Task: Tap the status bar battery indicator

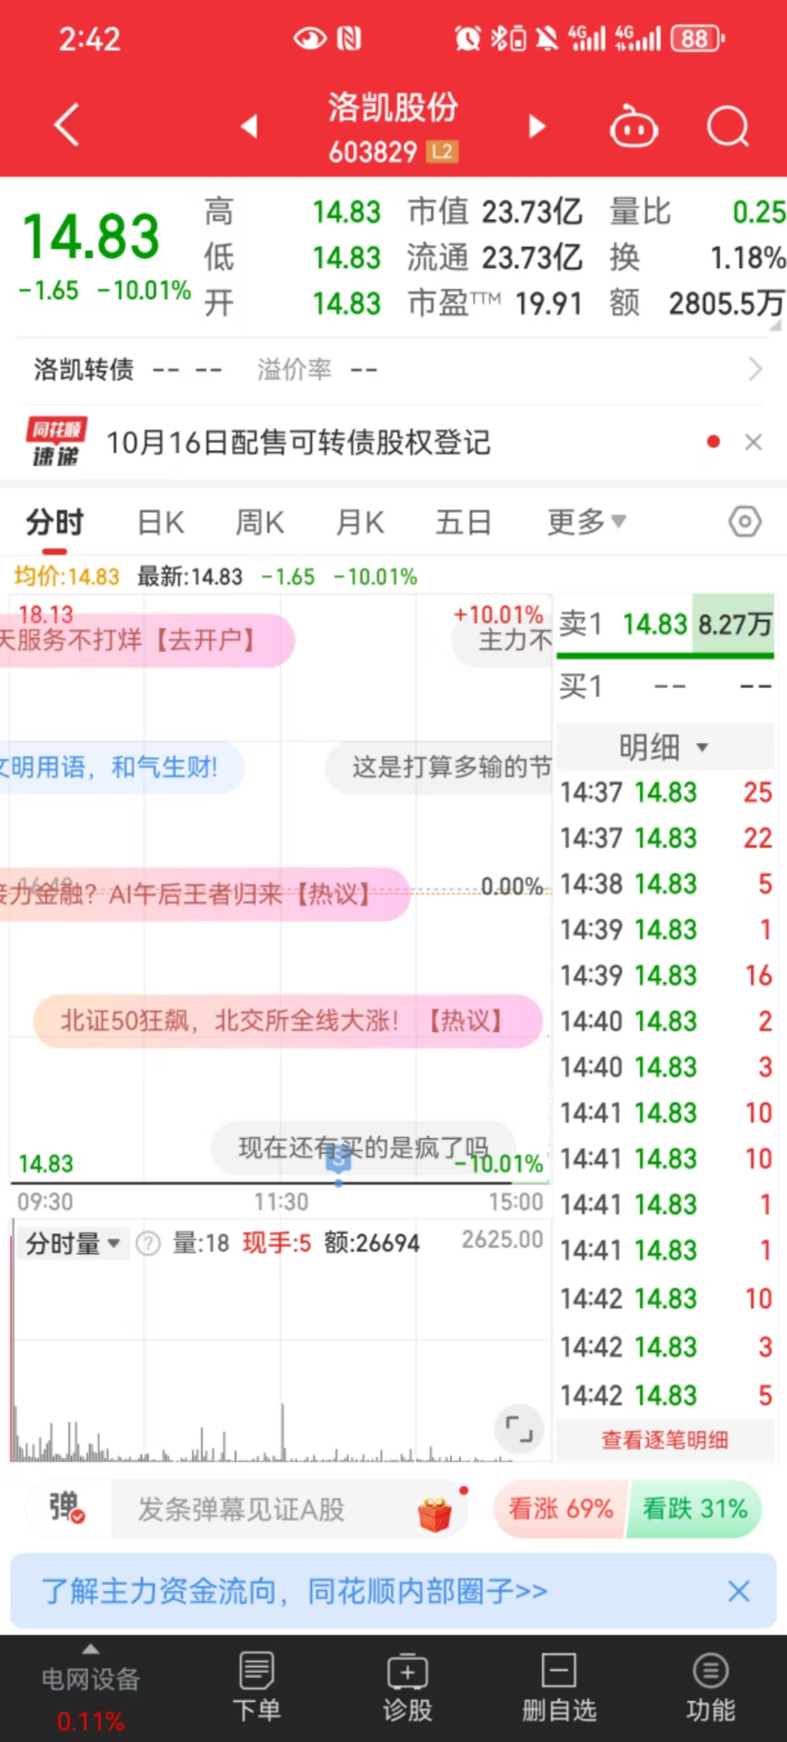Action: (x=697, y=39)
